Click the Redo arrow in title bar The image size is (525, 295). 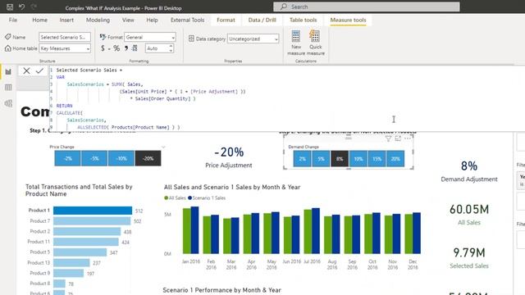[34, 7]
